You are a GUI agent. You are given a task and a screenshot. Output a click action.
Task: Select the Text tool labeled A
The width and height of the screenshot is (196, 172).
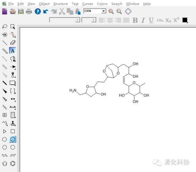(13, 51)
